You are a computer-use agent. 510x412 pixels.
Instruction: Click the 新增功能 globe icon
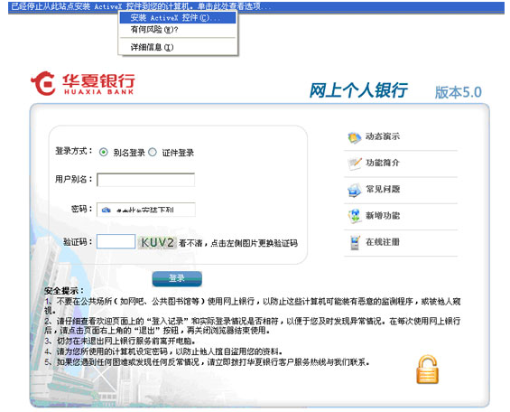[354, 216]
